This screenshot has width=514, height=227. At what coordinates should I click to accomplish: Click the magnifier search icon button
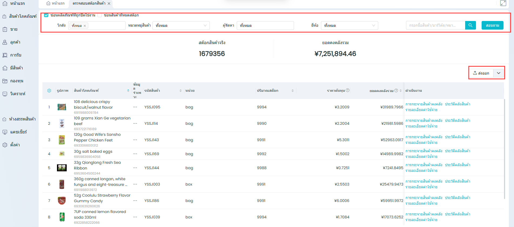tap(470, 25)
